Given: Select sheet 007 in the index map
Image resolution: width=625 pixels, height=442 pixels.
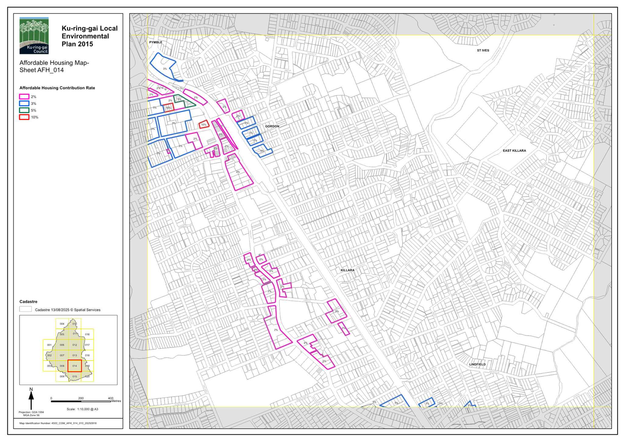Looking at the screenshot, I should coord(62,355).
